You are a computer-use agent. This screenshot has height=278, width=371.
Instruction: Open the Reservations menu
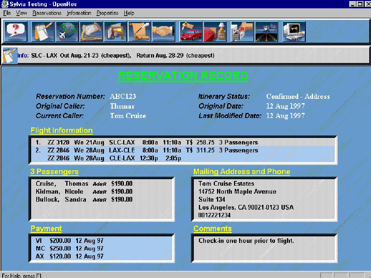pyautogui.click(x=47, y=13)
